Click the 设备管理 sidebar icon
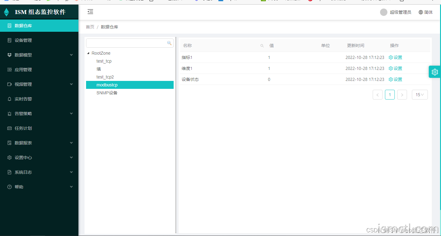This screenshot has width=441, height=236. pyautogui.click(x=9, y=40)
